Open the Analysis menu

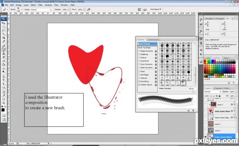click(48, 5)
